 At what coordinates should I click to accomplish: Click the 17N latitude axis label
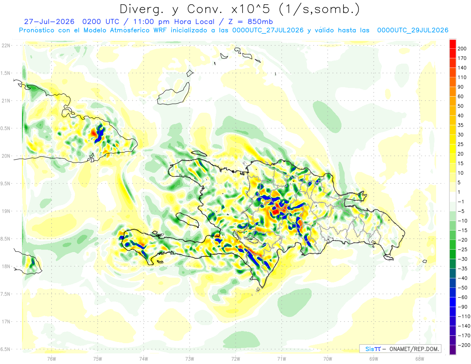tap(6, 322)
